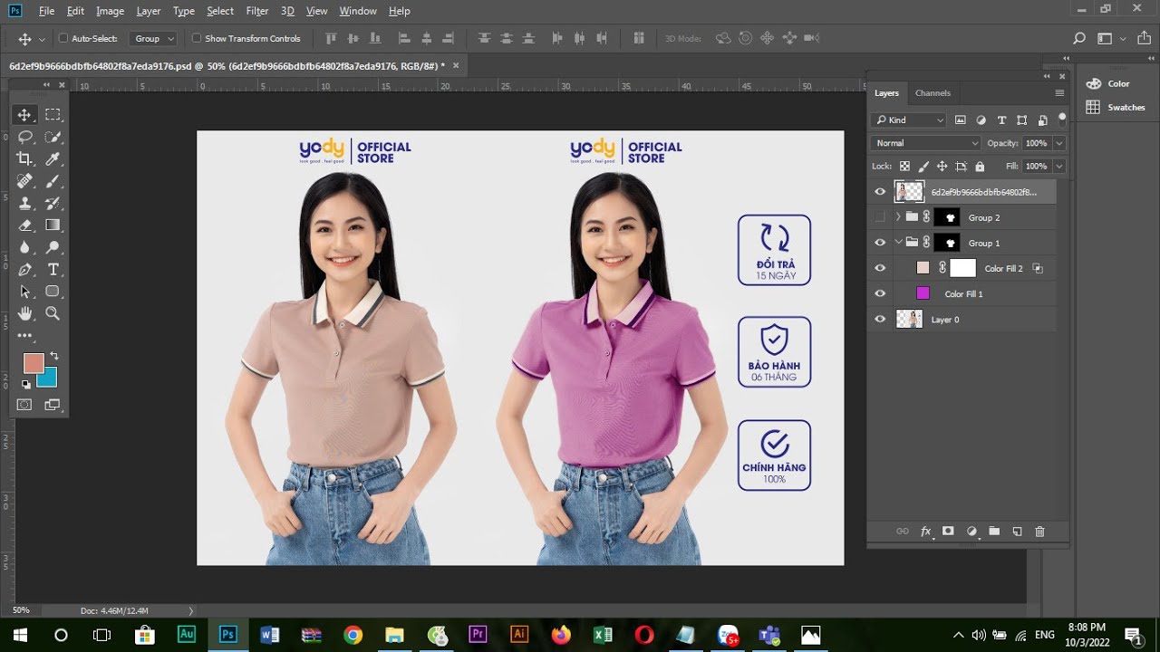Open the Opacity slider dropdown arrow
This screenshot has width=1160, height=652.
coord(1058,143)
